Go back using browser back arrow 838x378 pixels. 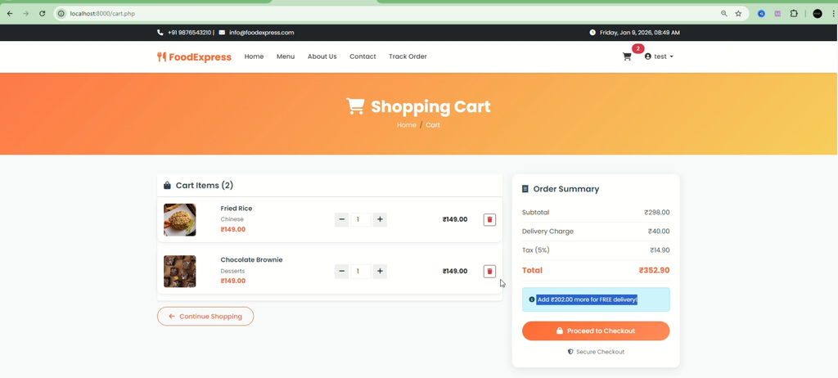tap(10, 13)
